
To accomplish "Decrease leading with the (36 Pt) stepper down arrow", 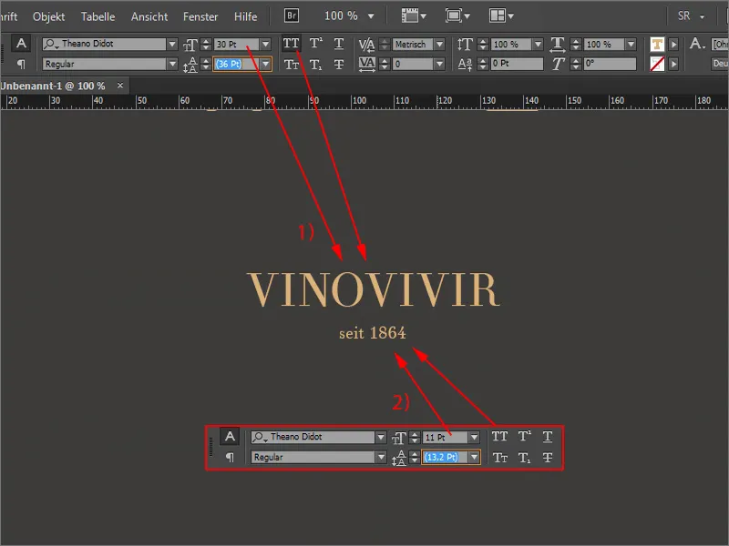I will pos(206,67).
